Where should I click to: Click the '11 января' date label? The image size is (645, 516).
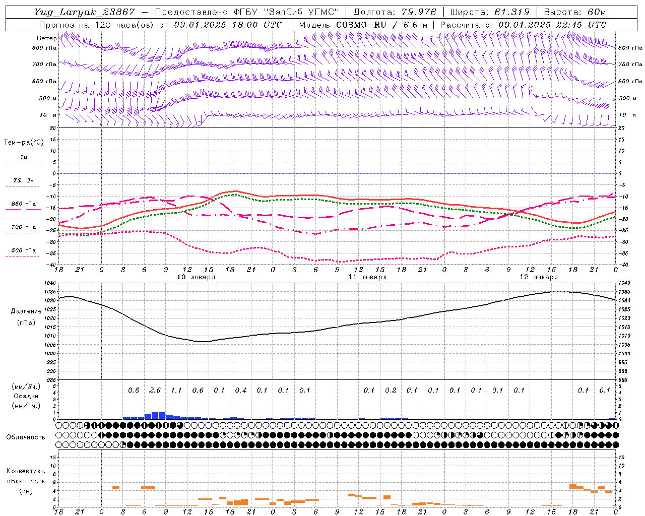pos(367,277)
